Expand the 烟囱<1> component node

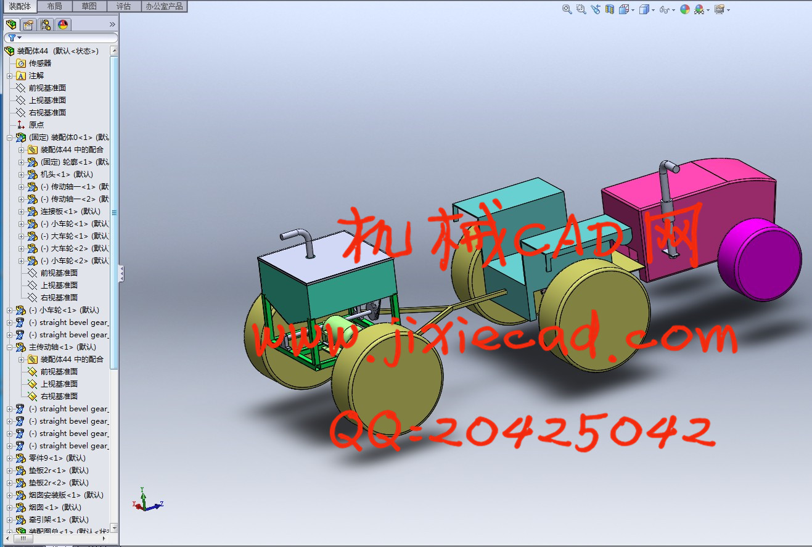click(x=10, y=508)
